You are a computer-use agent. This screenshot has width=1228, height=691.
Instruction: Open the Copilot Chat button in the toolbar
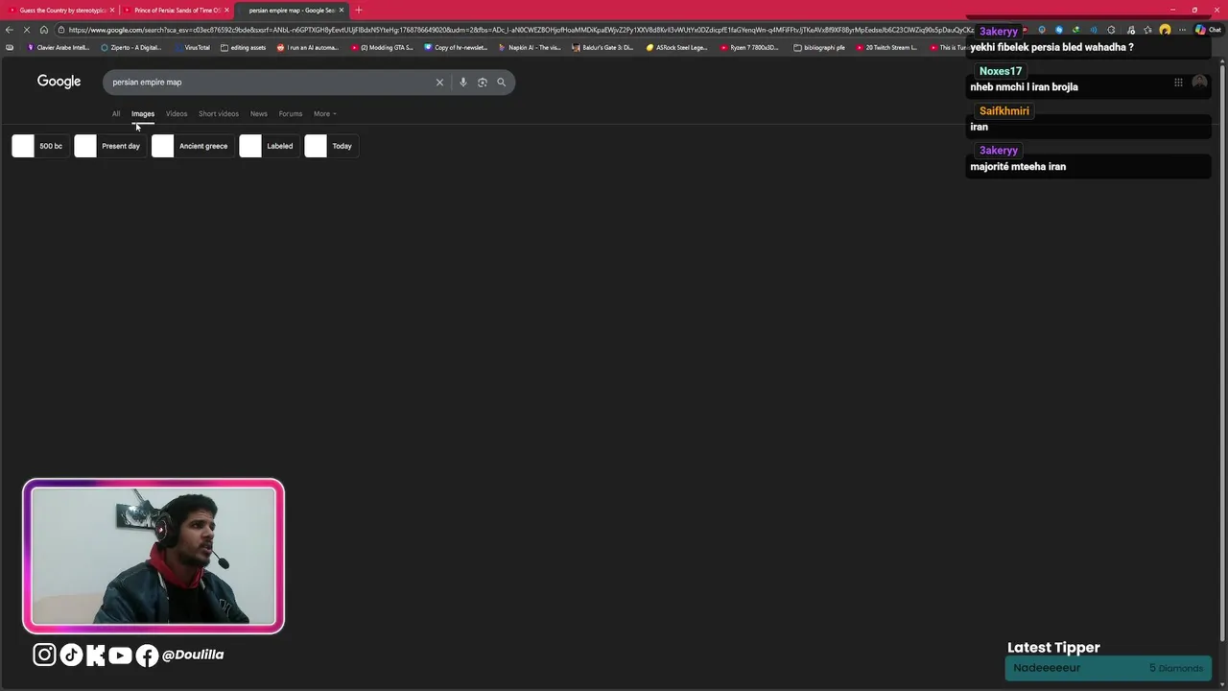(1207, 30)
